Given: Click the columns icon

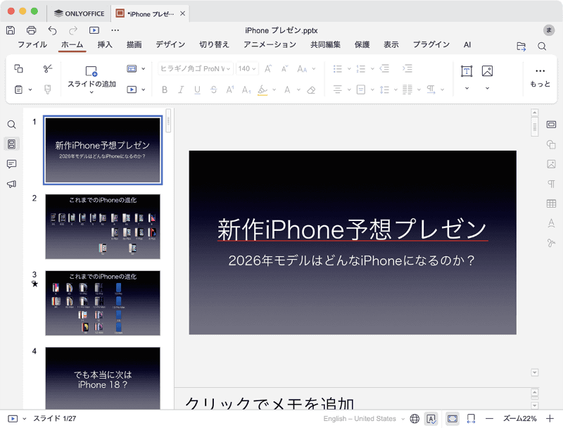Looking at the screenshot, I should [x=407, y=90].
